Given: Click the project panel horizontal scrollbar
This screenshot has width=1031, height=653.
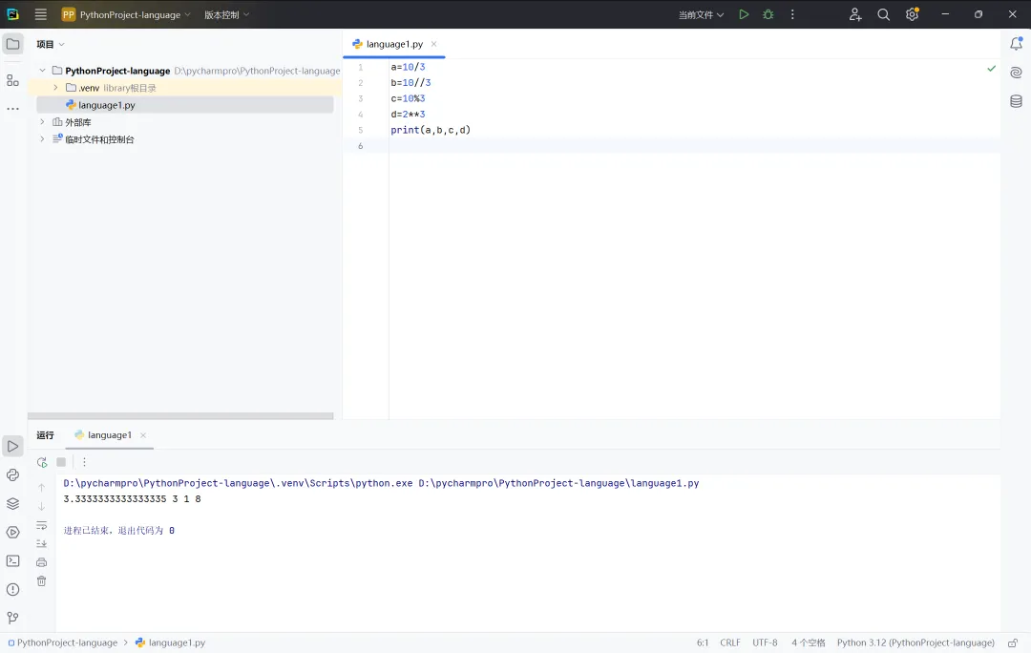Looking at the screenshot, I should 180,415.
